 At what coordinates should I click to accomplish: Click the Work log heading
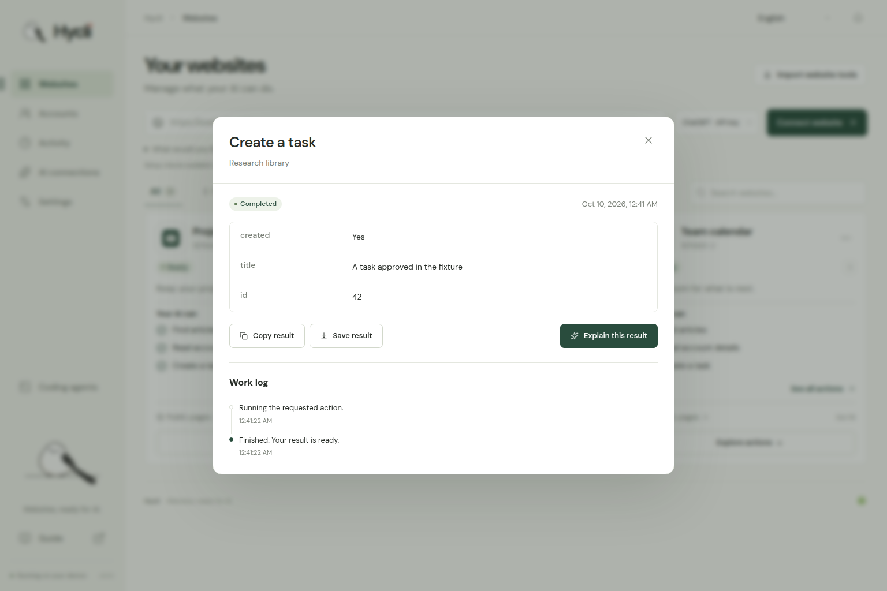coord(248,383)
